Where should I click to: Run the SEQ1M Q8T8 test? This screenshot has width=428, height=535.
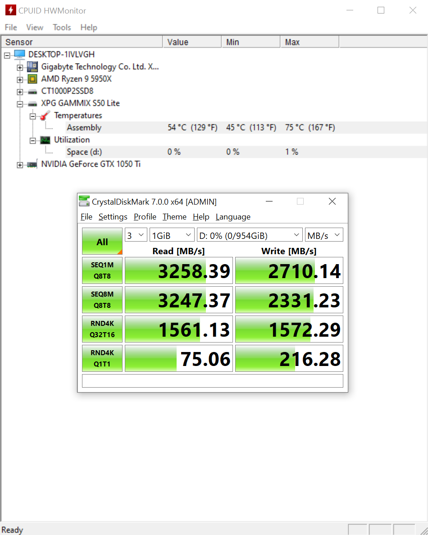(x=102, y=270)
